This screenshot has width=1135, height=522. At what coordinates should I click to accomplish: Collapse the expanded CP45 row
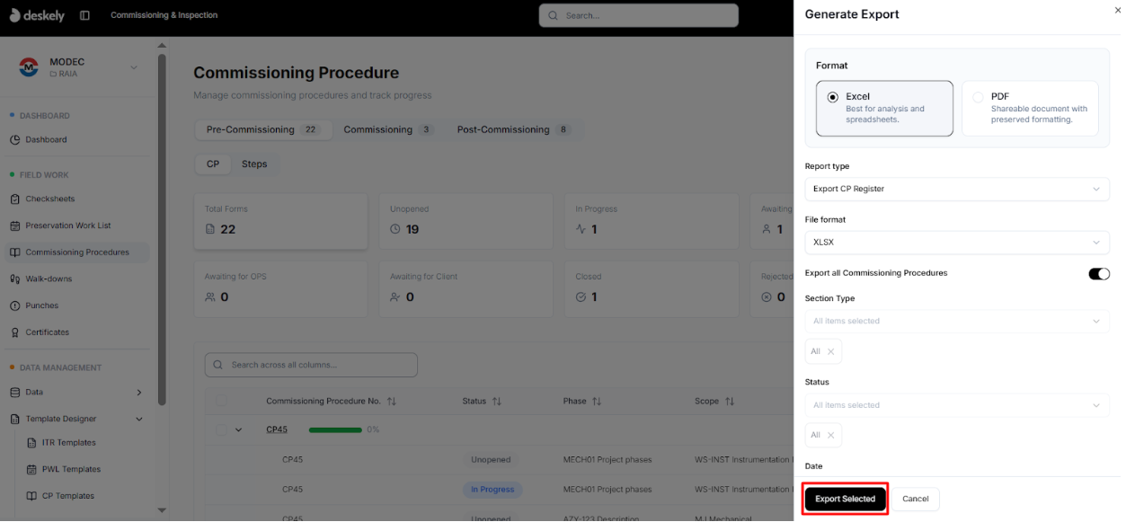239,429
